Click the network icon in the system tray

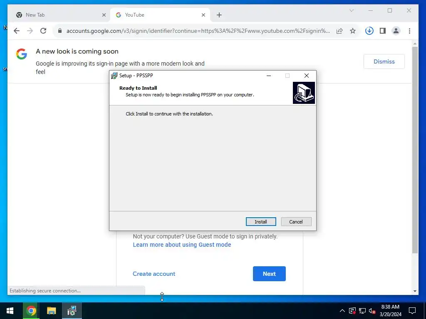pyautogui.click(x=362, y=311)
